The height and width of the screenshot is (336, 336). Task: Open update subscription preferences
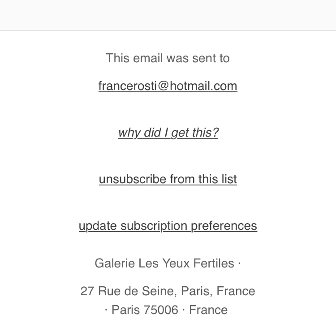pyautogui.click(x=168, y=226)
